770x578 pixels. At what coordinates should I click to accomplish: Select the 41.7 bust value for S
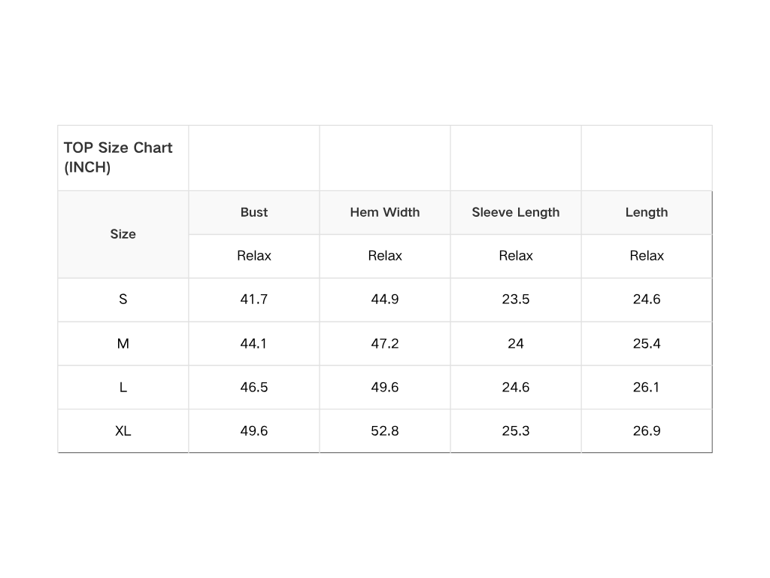[254, 300]
